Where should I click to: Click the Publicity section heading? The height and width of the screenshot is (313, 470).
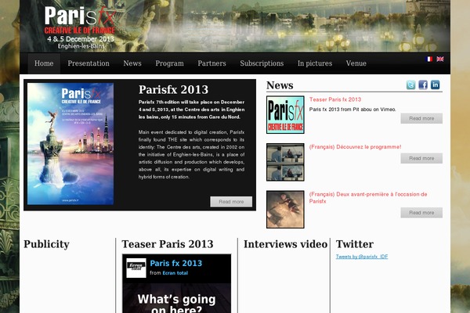(x=46, y=244)
